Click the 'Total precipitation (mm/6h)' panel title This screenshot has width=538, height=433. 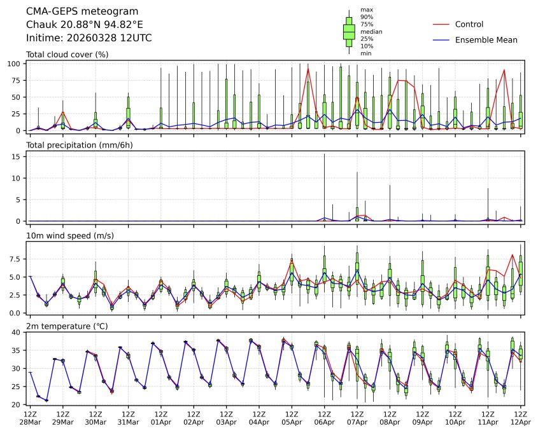[79, 145]
